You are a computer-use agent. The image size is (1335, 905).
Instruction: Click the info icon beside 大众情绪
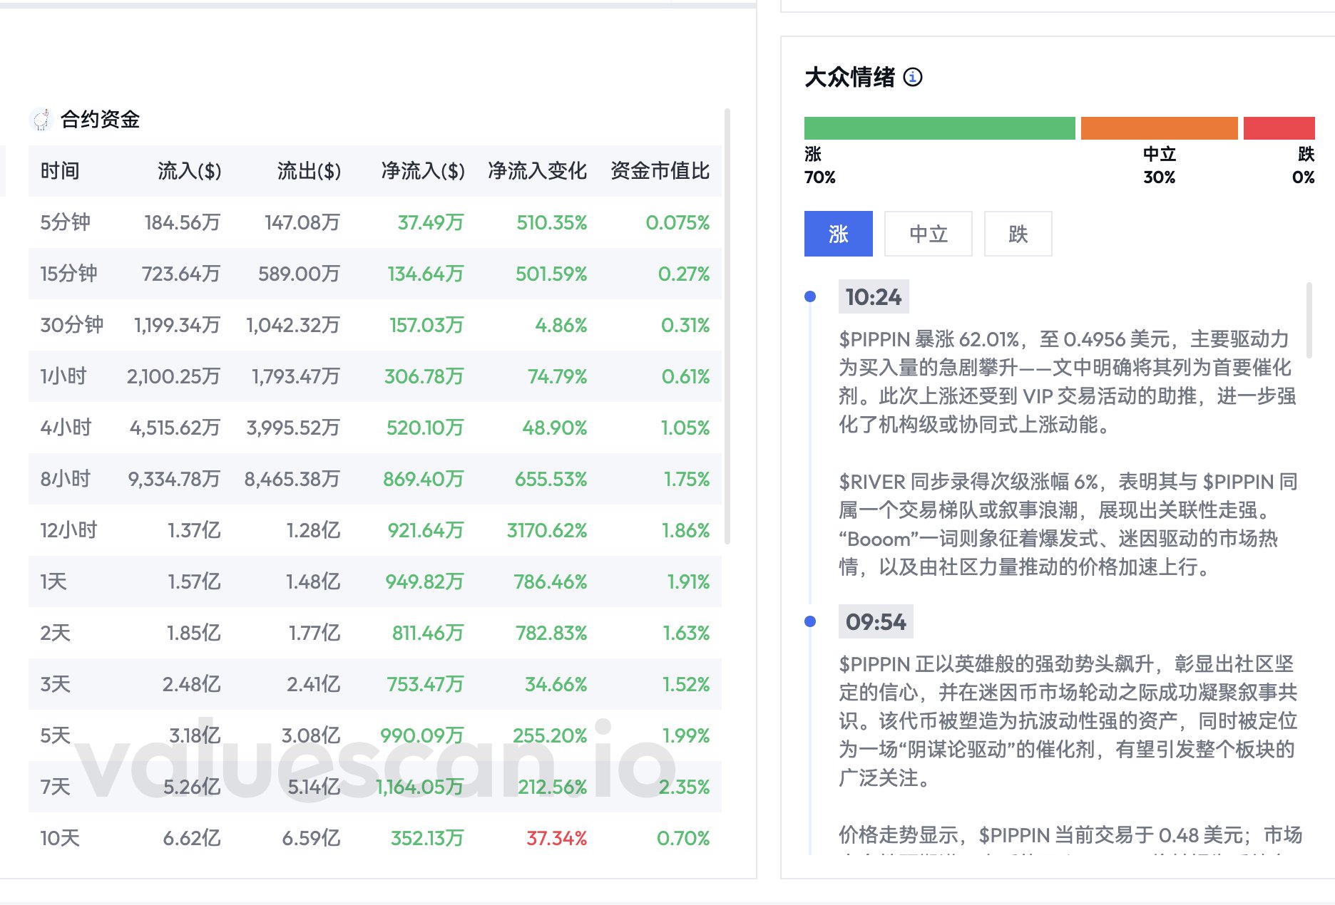point(913,77)
